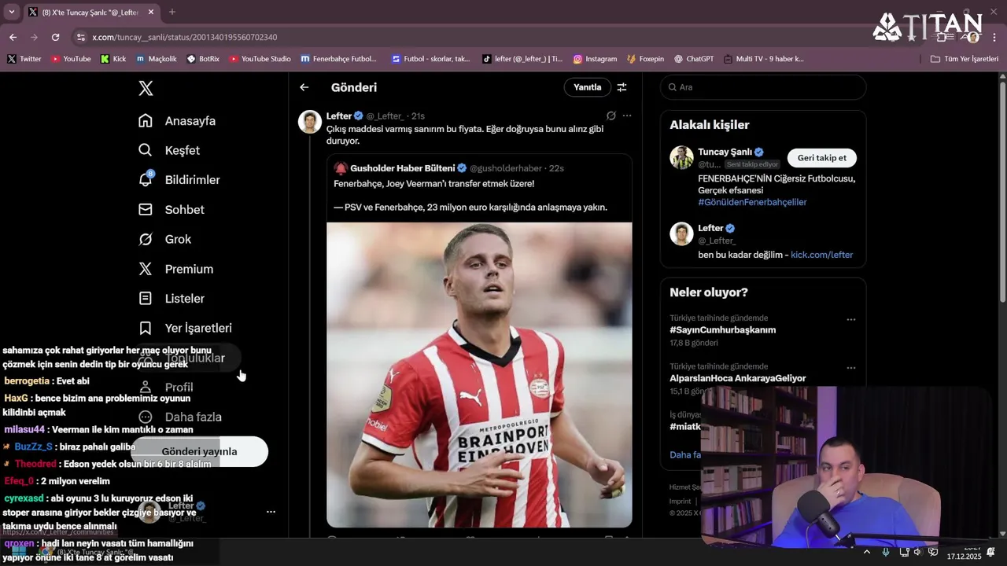Open the X logo home icon
This screenshot has width=1007, height=566.
pos(146,88)
